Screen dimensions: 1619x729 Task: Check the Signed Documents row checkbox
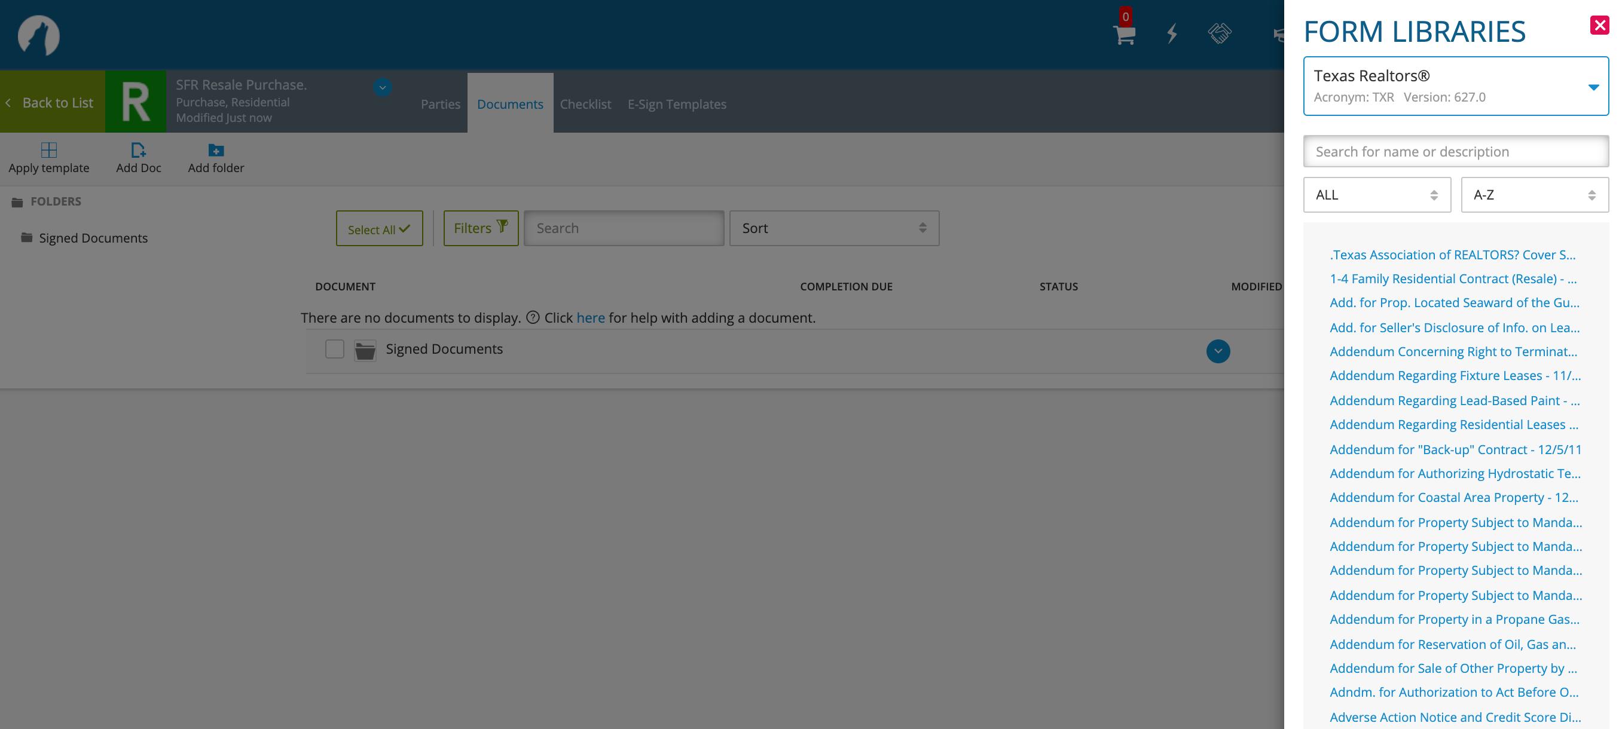334,349
